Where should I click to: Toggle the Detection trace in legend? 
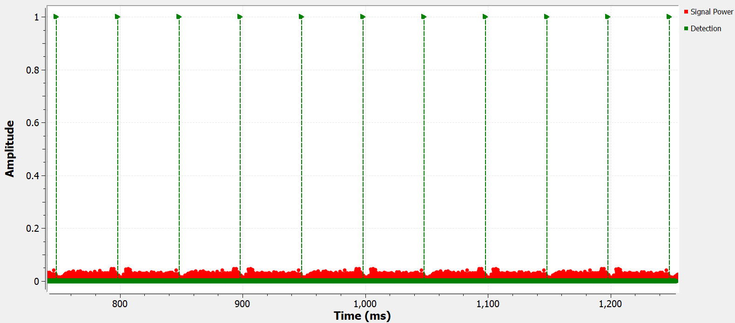pyautogui.click(x=705, y=28)
